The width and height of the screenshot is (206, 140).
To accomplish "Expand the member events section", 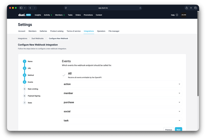I will click(122, 93).
